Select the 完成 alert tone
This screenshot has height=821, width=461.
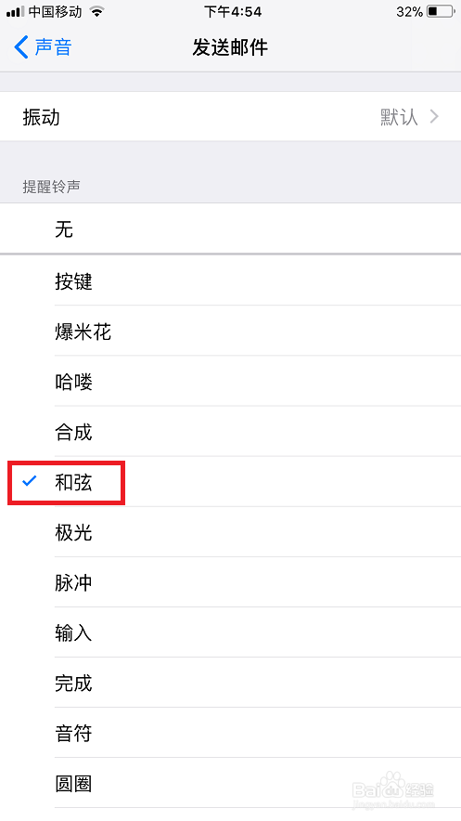[x=230, y=683]
